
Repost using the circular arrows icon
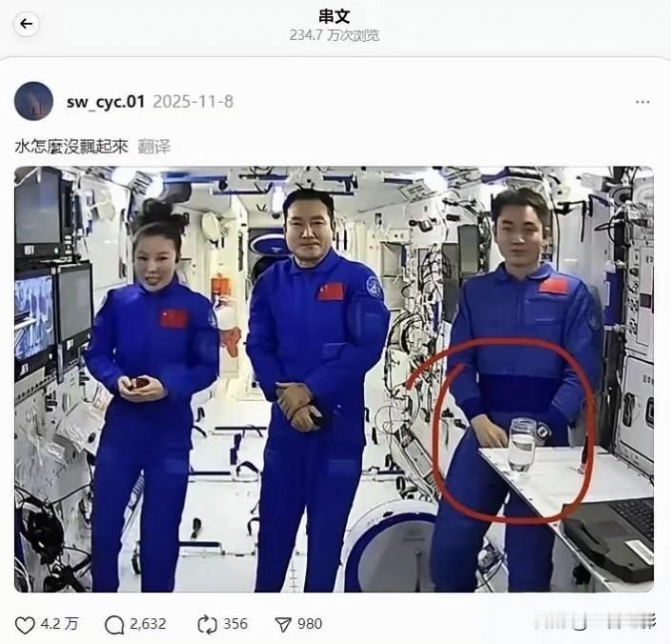point(208,625)
